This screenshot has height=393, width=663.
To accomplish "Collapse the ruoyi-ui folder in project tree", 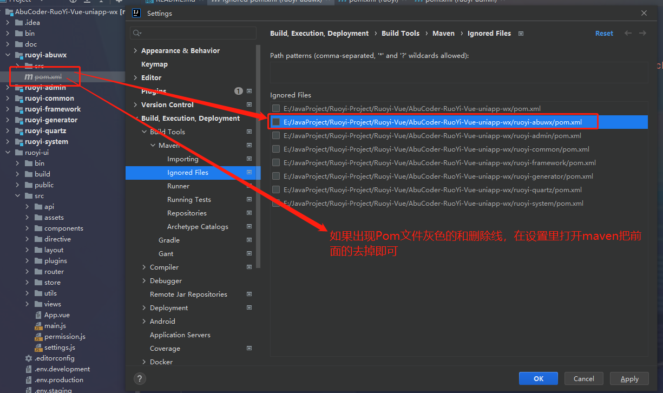I will pos(8,153).
